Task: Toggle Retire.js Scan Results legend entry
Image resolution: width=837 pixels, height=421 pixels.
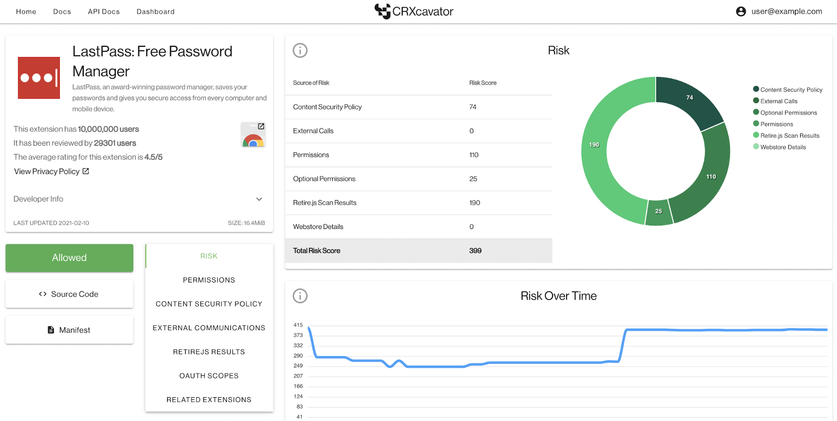Action: pos(786,135)
